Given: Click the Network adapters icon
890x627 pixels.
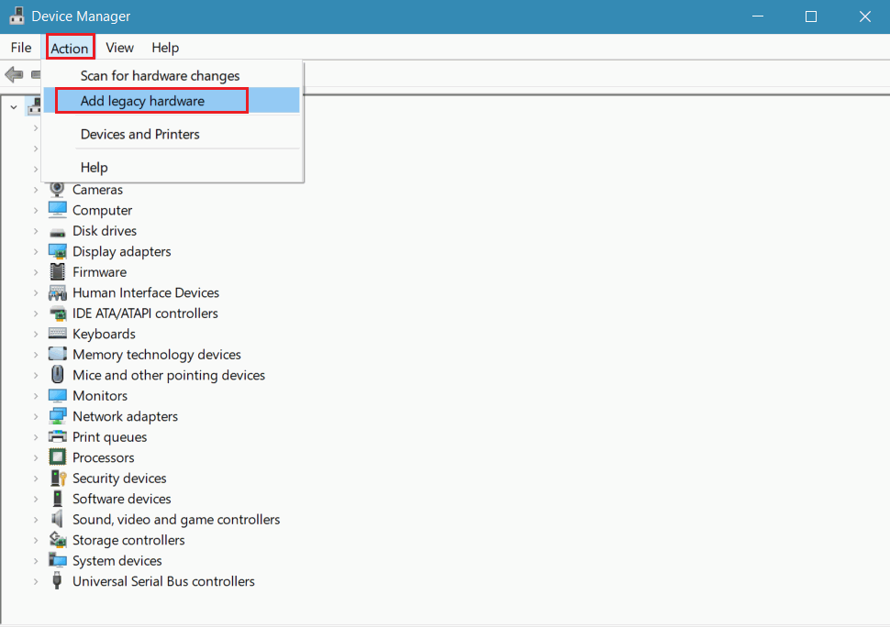Looking at the screenshot, I should click(57, 416).
